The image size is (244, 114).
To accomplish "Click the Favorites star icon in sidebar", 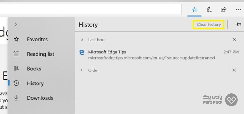I will 16,39.
